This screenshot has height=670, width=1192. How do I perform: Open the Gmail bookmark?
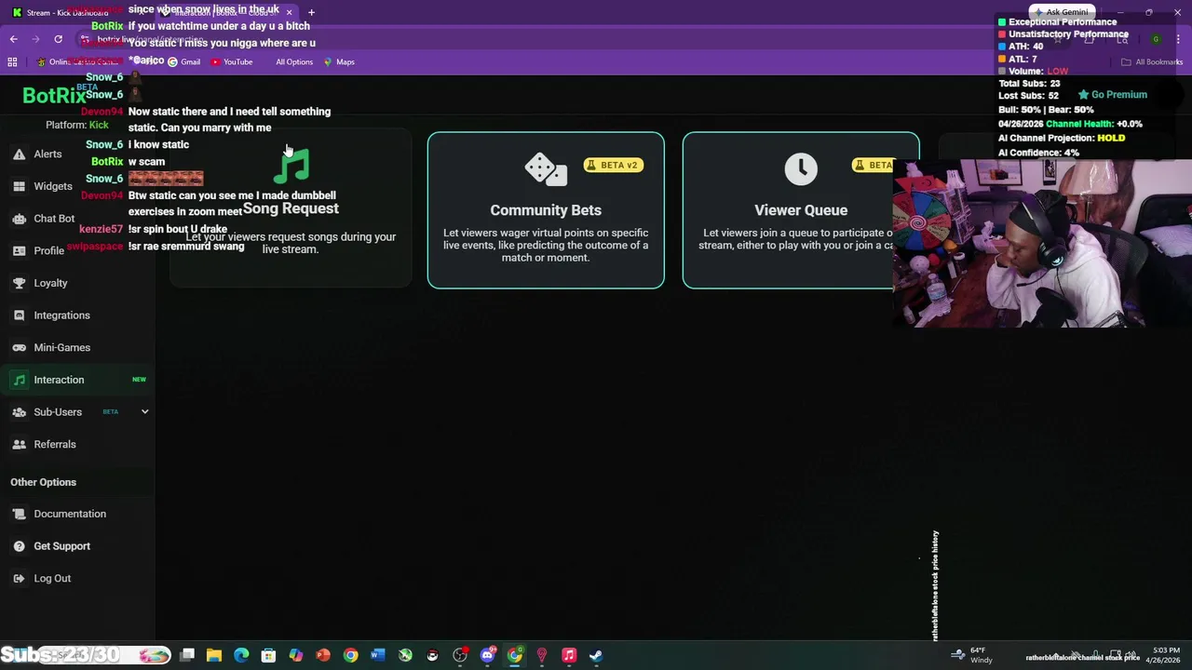183,62
